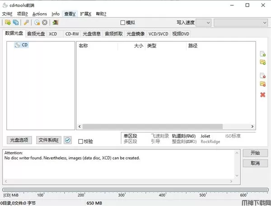The image size is (271, 206).
Task: Click the 多区段 status label
Action: [x=131, y=142]
